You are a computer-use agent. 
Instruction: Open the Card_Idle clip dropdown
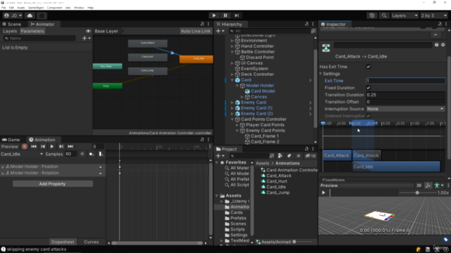(22, 154)
